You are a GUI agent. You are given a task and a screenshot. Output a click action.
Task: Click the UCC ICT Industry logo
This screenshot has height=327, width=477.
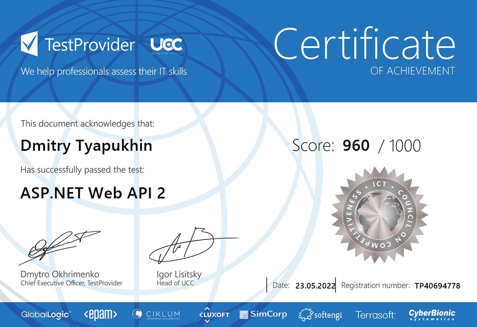pyautogui.click(x=166, y=46)
